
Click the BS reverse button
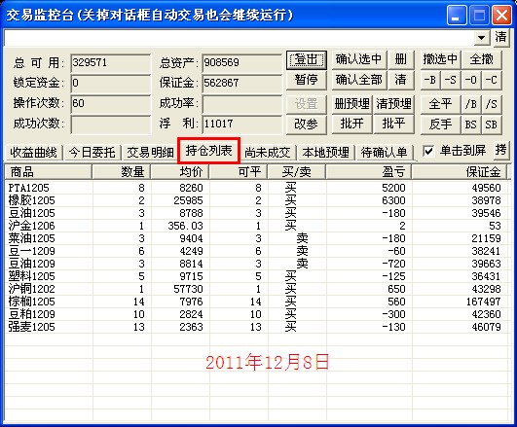tap(471, 125)
